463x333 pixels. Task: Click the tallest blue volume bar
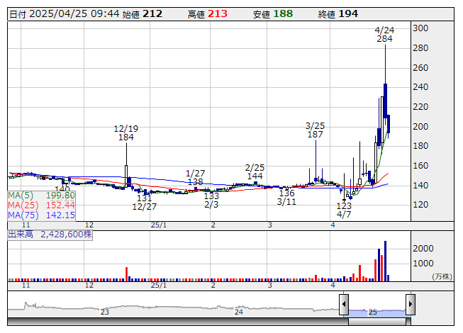[385, 261]
